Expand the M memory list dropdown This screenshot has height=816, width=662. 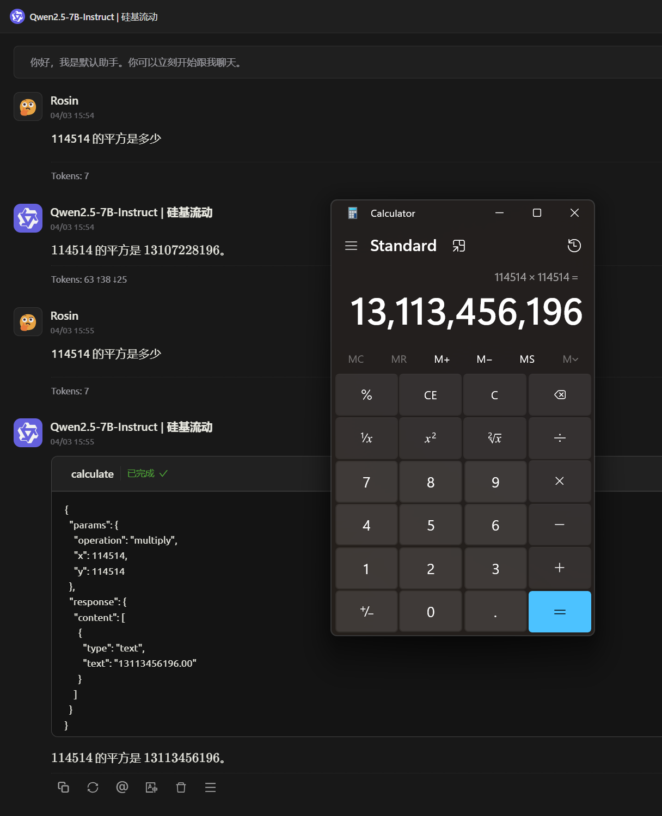coord(570,359)
